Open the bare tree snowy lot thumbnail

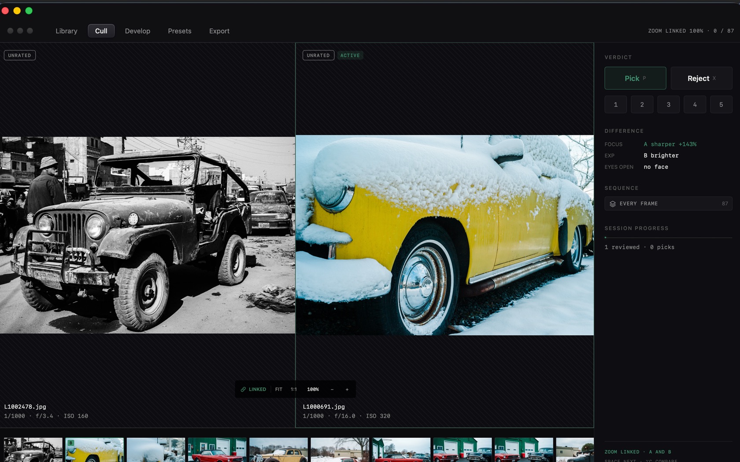[340, 450]
